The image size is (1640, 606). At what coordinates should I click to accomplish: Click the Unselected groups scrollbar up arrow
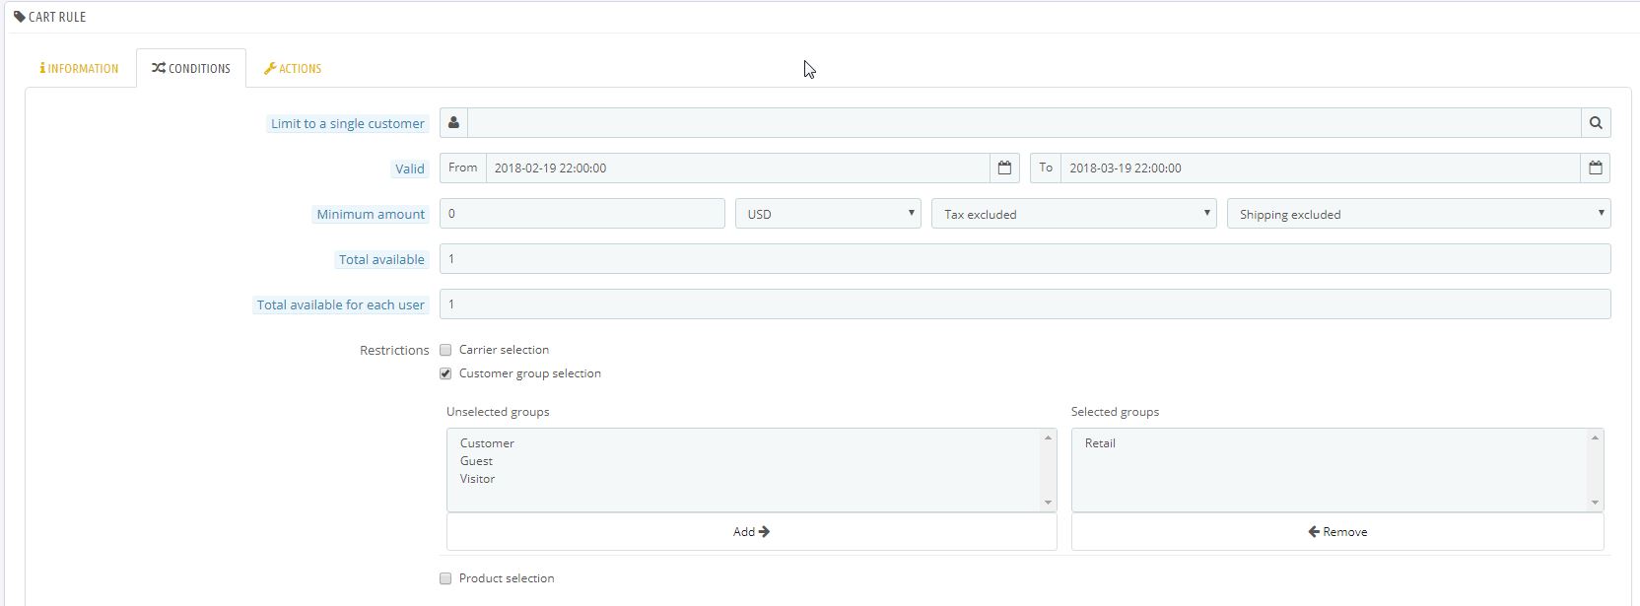1048,438
